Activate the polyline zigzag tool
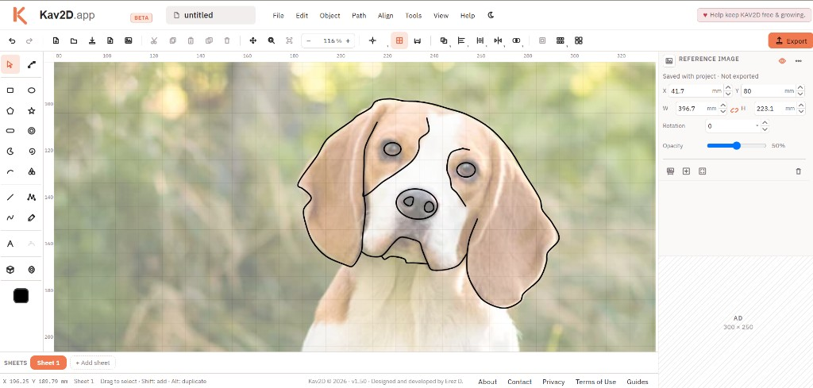 (32, 198)
